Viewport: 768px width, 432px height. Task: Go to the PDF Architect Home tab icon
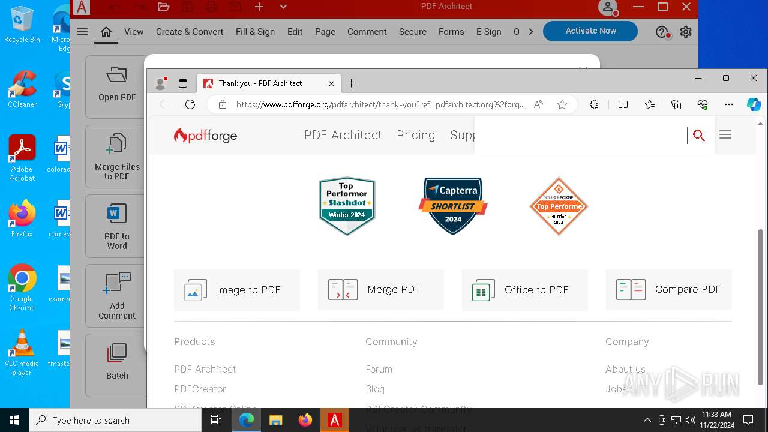(106, 32)
